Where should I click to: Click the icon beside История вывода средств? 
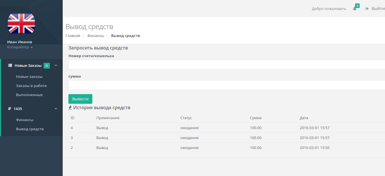click(x=70, y=108)
